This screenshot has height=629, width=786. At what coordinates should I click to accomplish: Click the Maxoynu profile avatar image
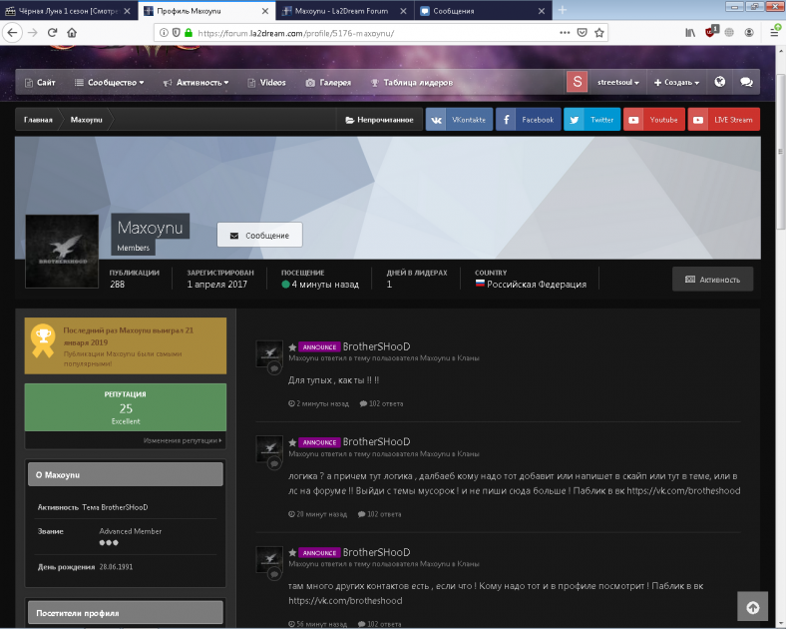pyautogui.click(x=62, y=252)
